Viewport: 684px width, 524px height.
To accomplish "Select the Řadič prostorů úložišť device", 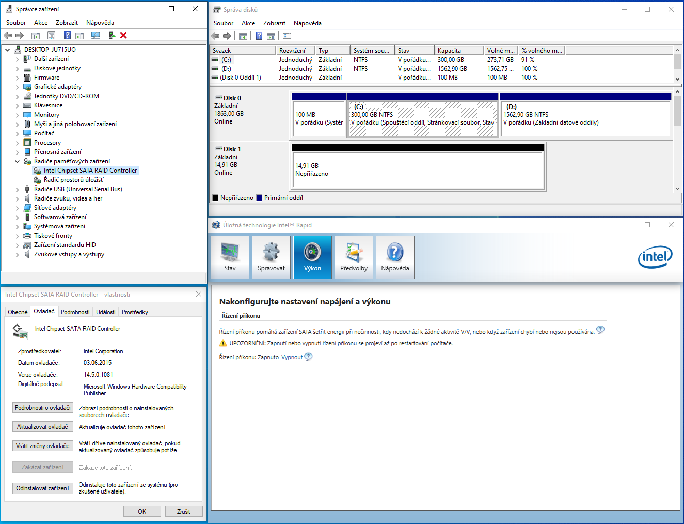I will (x=73, y=180).
